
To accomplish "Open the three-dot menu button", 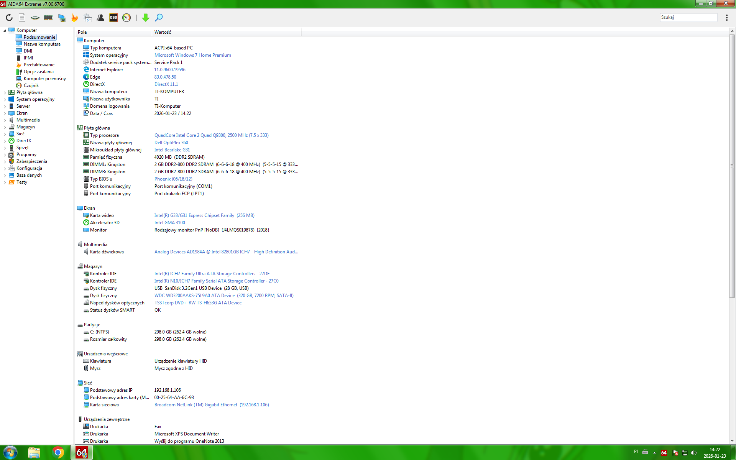I will pyautogui.click(x=726, y=18).
